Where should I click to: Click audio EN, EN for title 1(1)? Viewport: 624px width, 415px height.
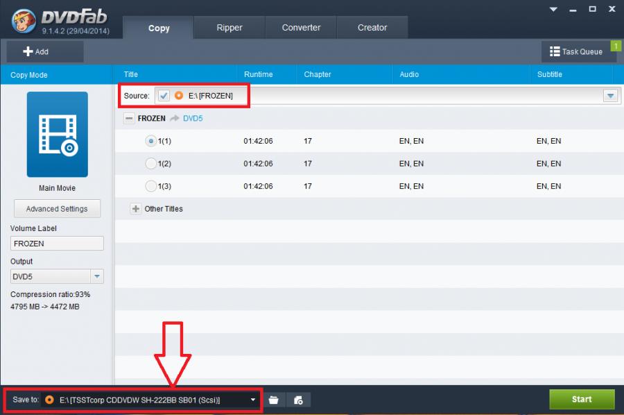pos(411,141)
